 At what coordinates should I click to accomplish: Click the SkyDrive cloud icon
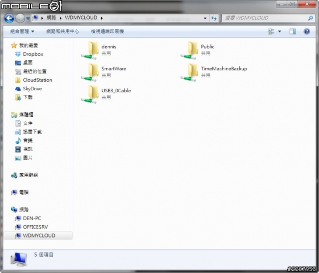(x=18, y=89)
